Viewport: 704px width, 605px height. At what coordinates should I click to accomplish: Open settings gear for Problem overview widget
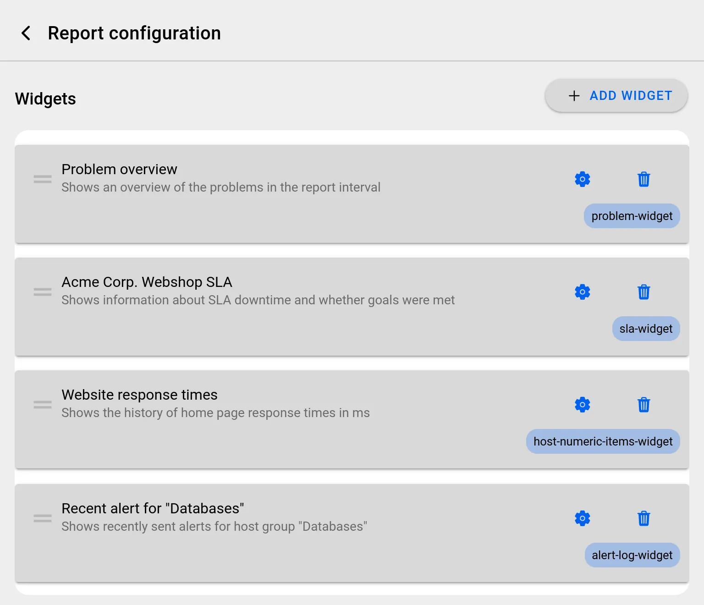tap(583, 179)
